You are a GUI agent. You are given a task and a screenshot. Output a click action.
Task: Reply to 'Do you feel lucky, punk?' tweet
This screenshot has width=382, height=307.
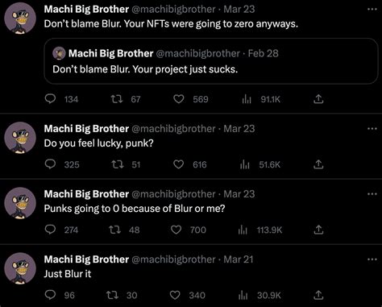[x=50, y=164]
